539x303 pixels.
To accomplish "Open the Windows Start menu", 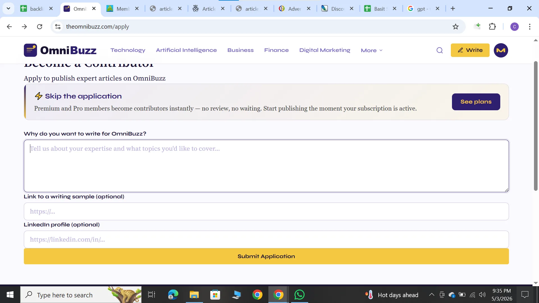I will pos(10,295).
